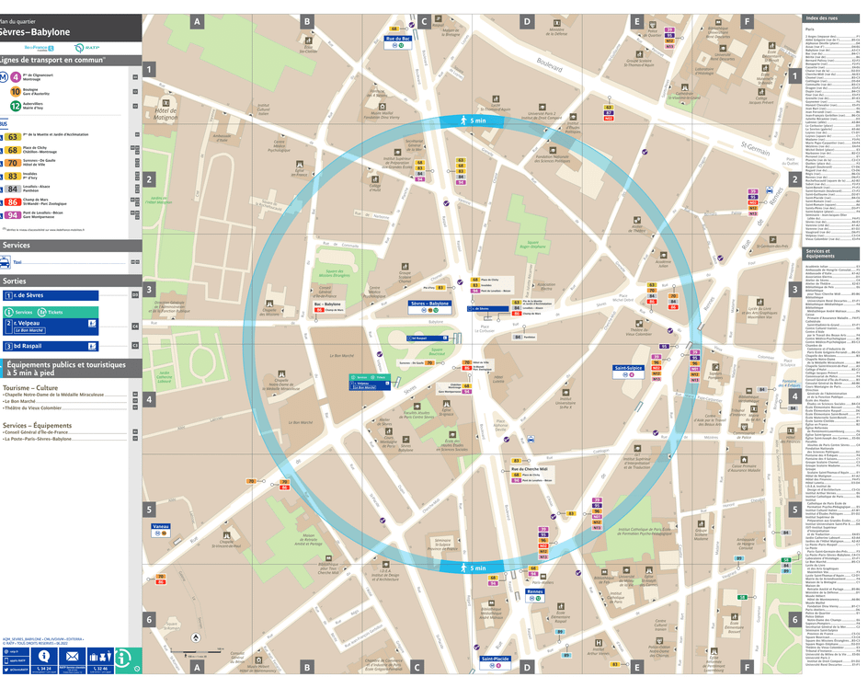Open the Index des rues panel
Viewport: 868px width, 688px height.
coord(821,17)
